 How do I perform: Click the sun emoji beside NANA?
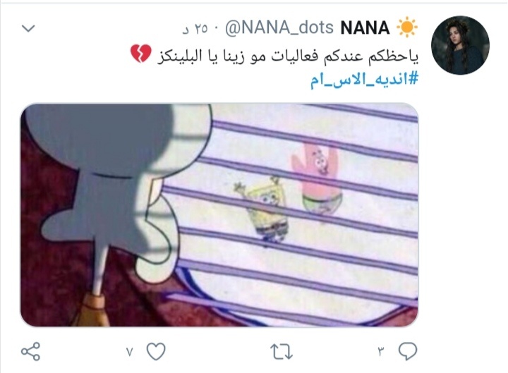point(407,27)
